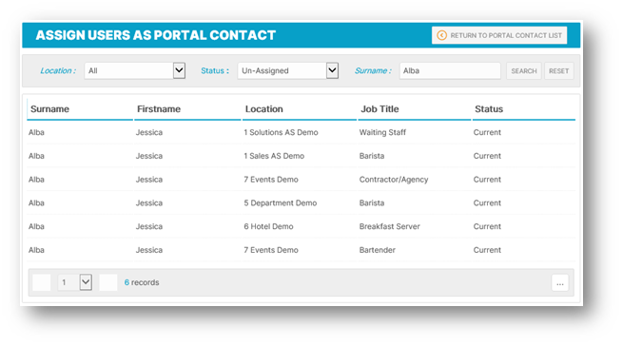Screen dimensions: 623x346
Task: Click the orange back arrow icon
Action: (x=441, y=35)
